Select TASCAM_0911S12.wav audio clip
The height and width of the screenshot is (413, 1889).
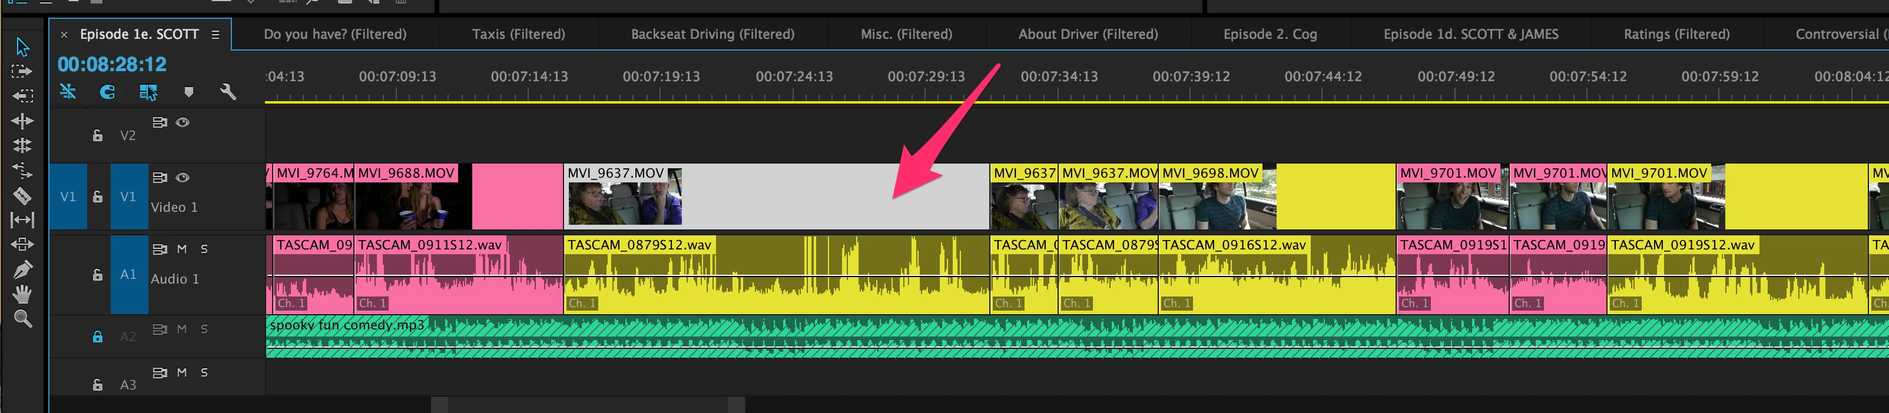click(x=459, y=275)
